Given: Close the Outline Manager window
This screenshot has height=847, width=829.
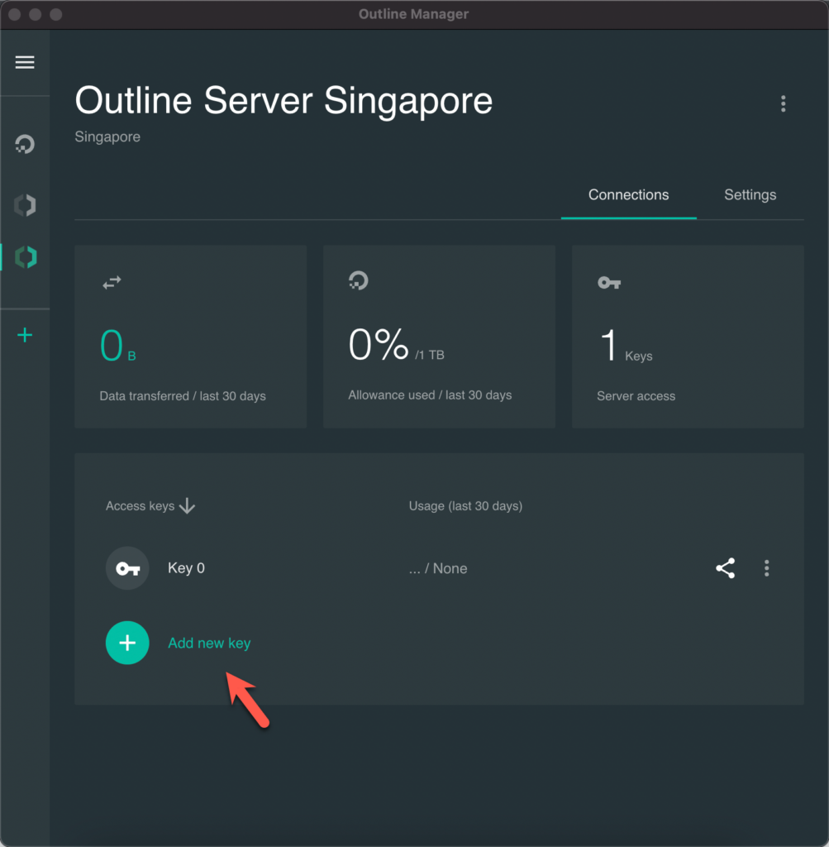Looking at the screenshot, I should 15,15.
